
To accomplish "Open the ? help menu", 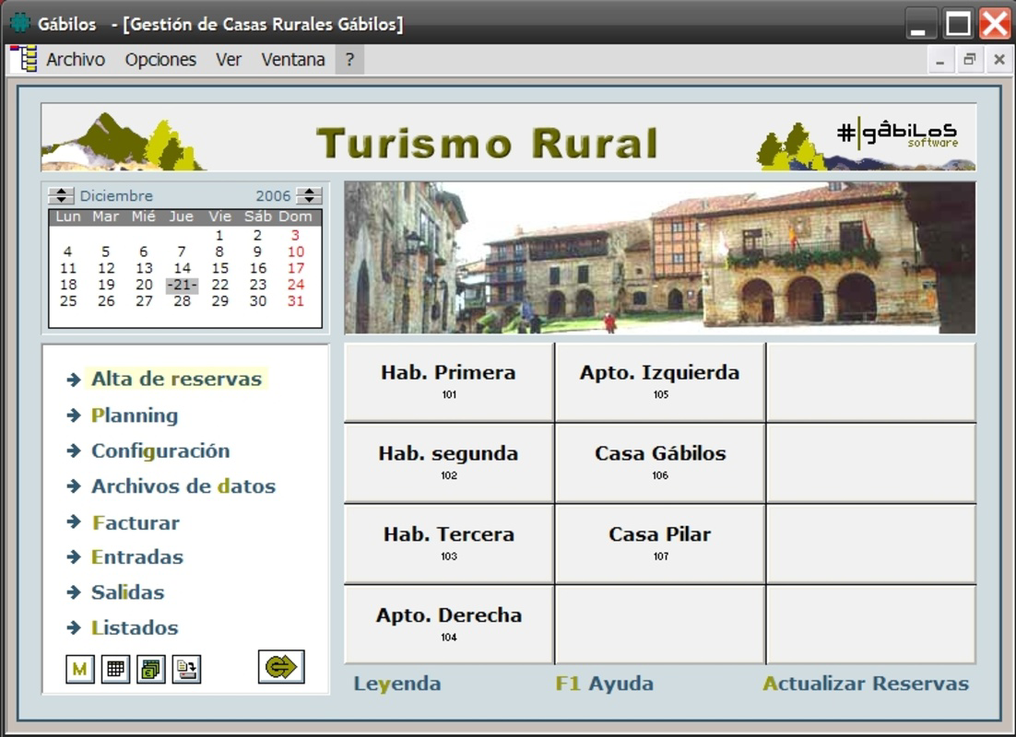I will click(x=349, y=60).
